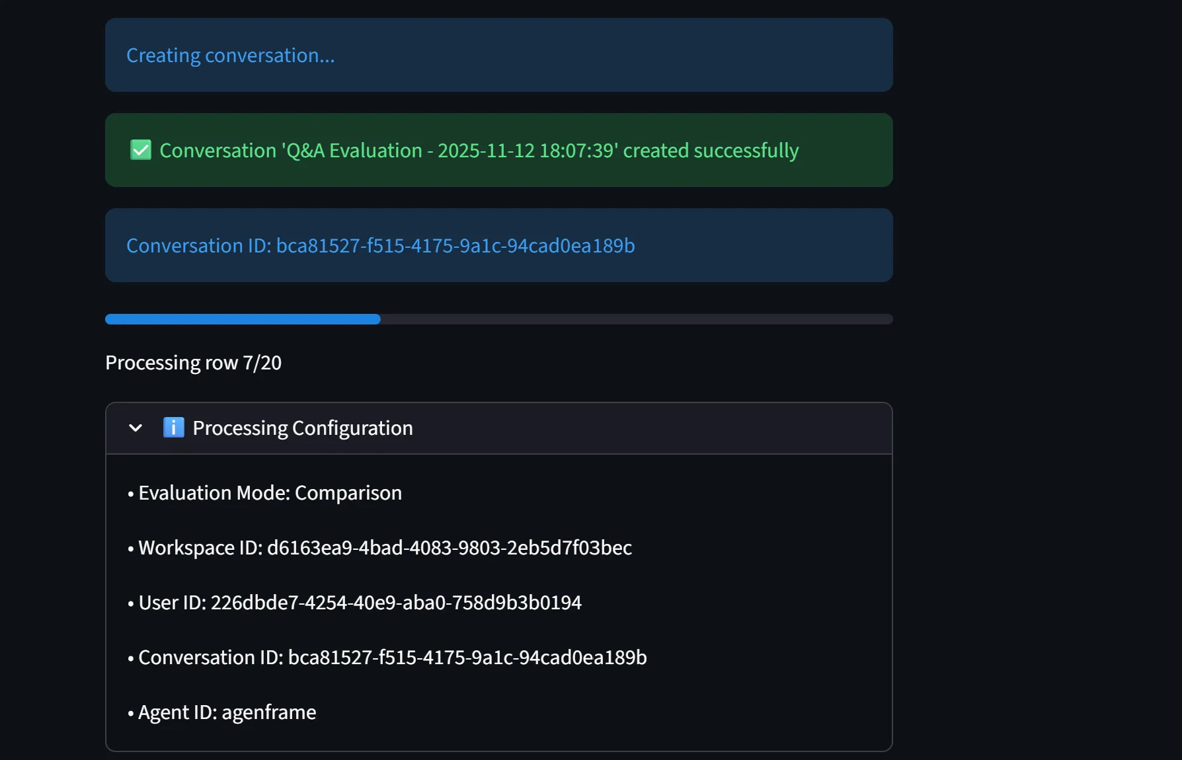Click the word "Comparison" in Evaluation Mode

point(348,493)
